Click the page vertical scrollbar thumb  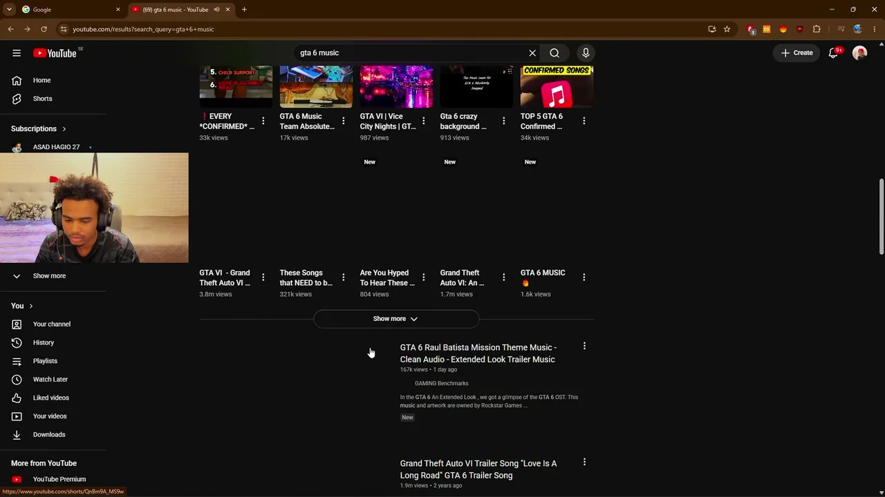pyautogui.click(x=882, y=217)
